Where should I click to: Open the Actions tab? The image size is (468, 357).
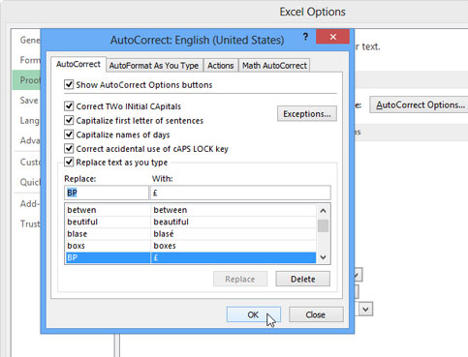point(221,66)
